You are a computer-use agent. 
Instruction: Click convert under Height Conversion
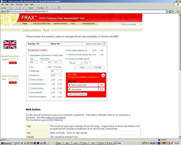click(x=13, y=83)
